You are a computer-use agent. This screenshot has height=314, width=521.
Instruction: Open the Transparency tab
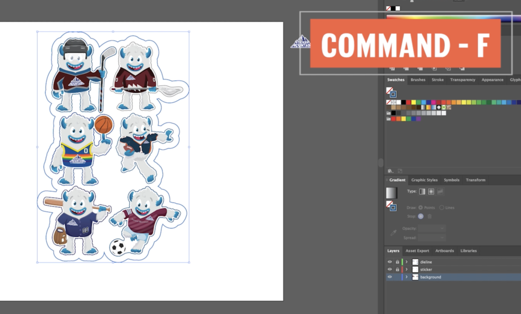click(462, 80)
